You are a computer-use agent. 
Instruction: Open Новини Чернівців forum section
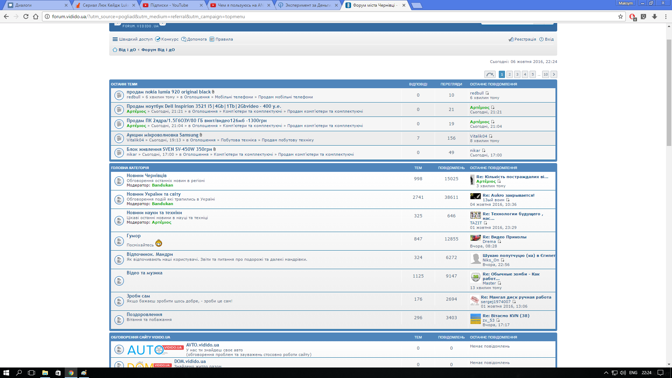146,175
